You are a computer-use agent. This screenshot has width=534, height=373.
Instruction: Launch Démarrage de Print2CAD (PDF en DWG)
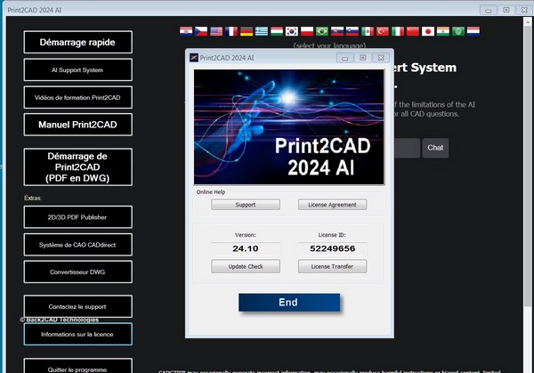coord(78,166)
